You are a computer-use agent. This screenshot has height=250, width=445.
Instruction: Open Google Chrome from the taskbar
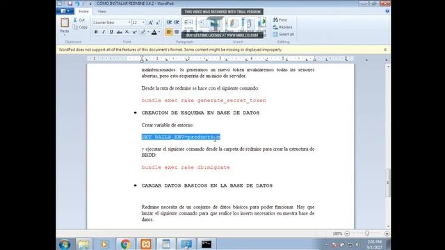coord(125,244)
